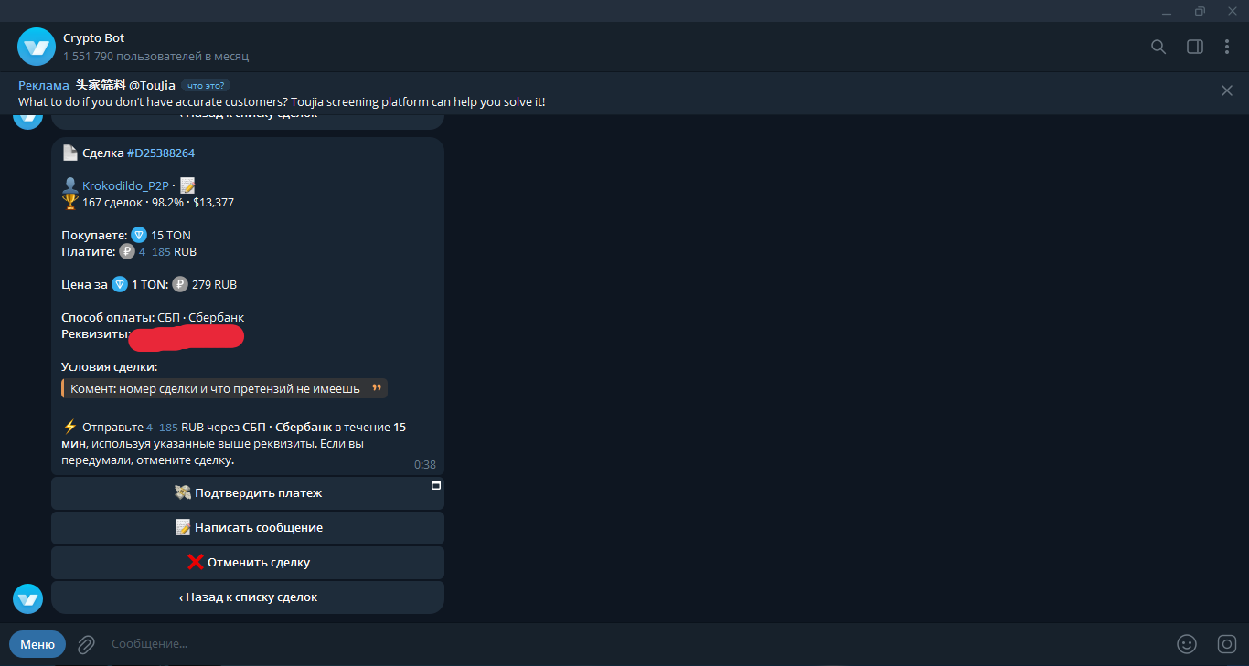The width and height of the screenshot is (1249, 666).
Task: Open Krokodildo_P2P seller profile
Action: (125, 185)
